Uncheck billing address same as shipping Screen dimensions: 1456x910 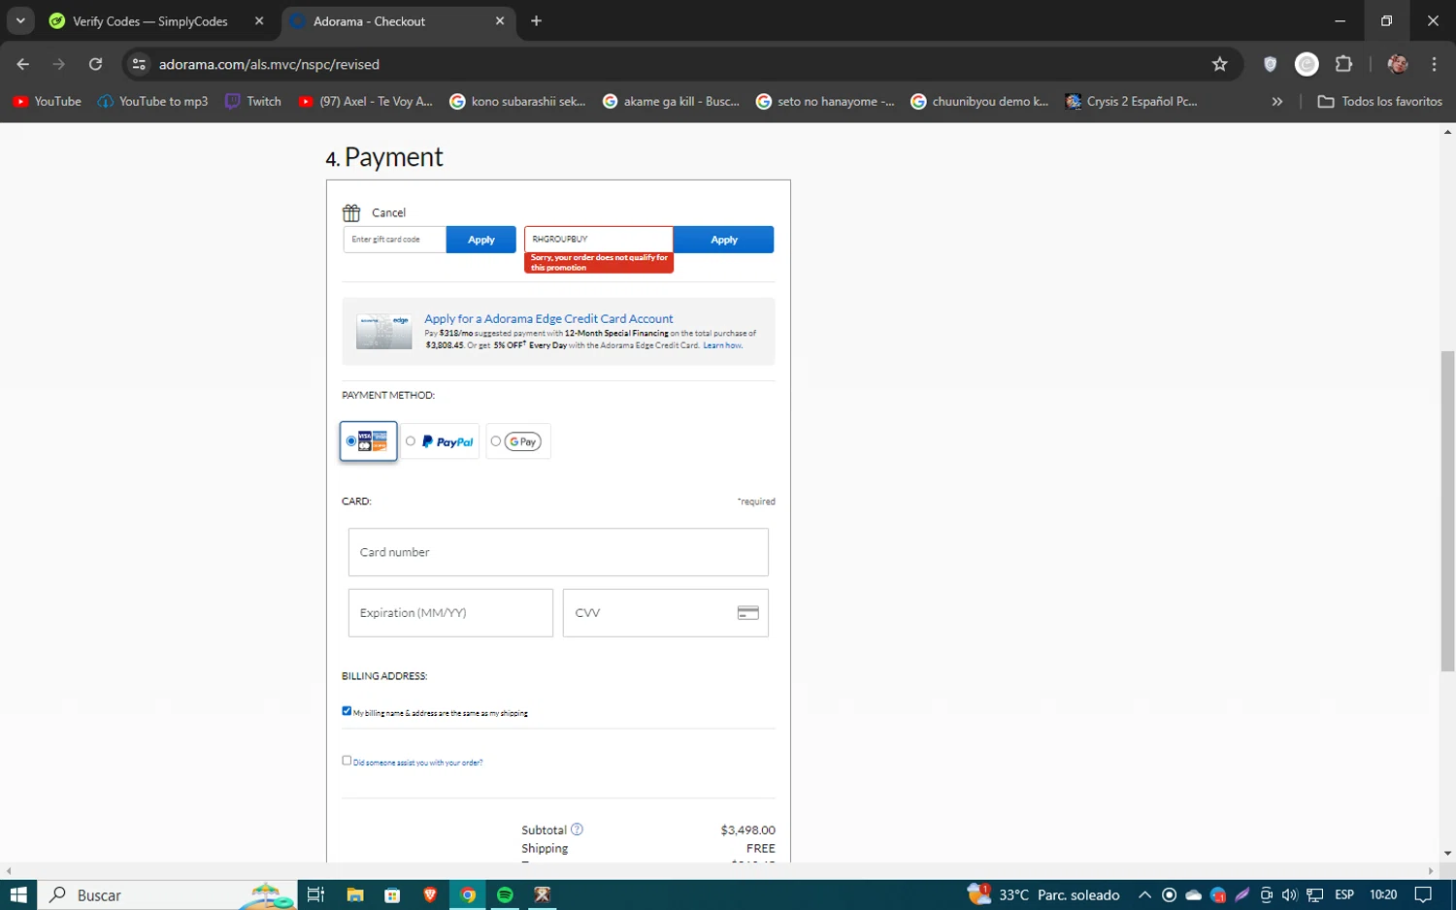click(x=347, y=711)
